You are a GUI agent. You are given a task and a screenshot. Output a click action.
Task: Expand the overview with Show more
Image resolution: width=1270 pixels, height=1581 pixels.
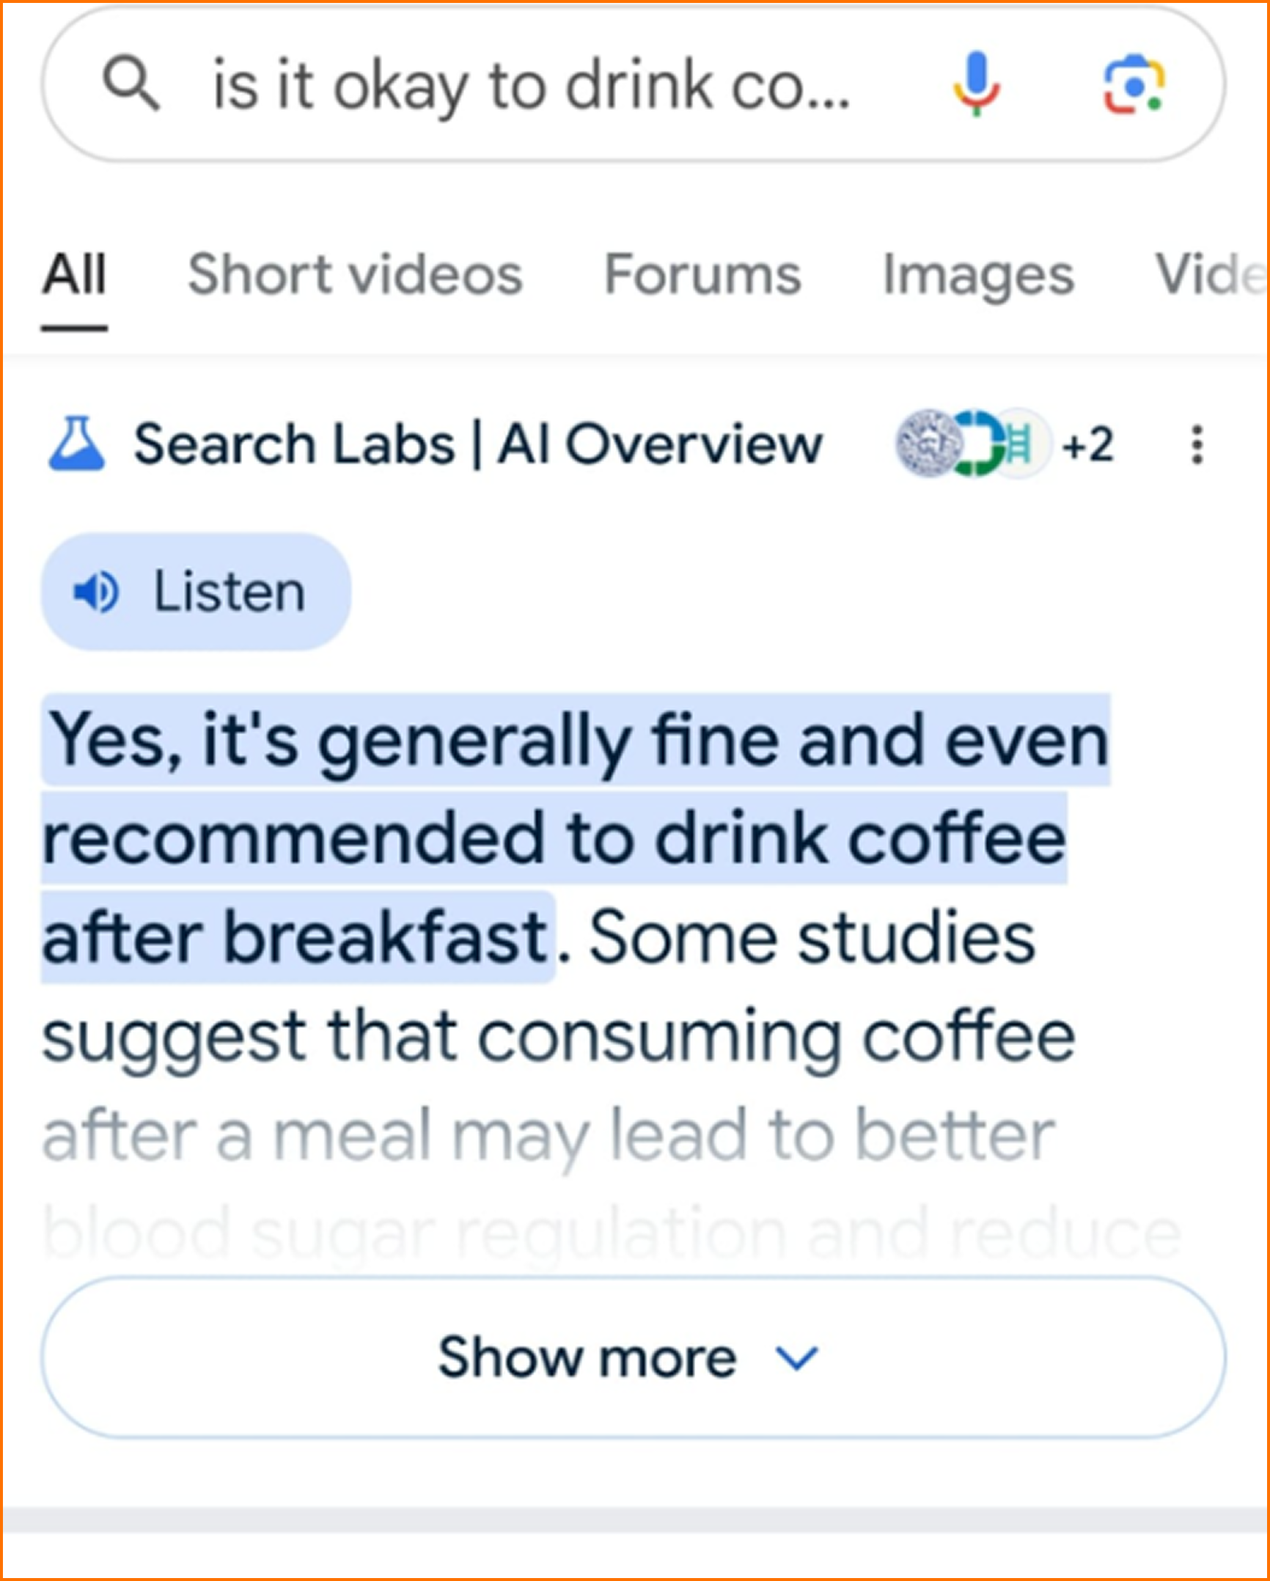tap(587, 1357)
